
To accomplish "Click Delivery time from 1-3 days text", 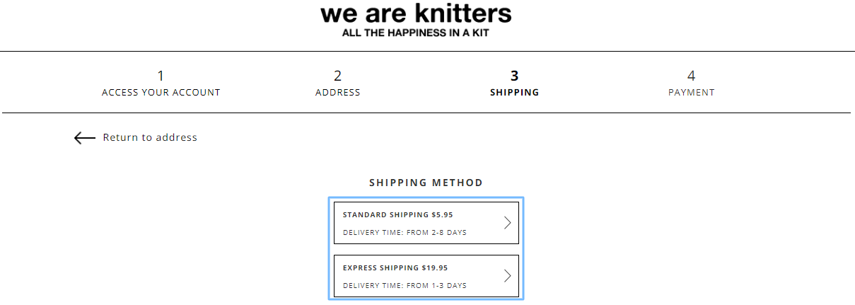I will point(405,285).
